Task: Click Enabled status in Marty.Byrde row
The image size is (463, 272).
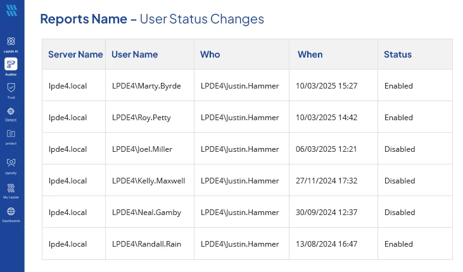Action: (398, 86)
